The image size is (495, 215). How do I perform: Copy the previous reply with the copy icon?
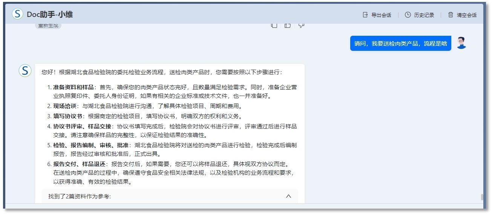click(274, 25)
